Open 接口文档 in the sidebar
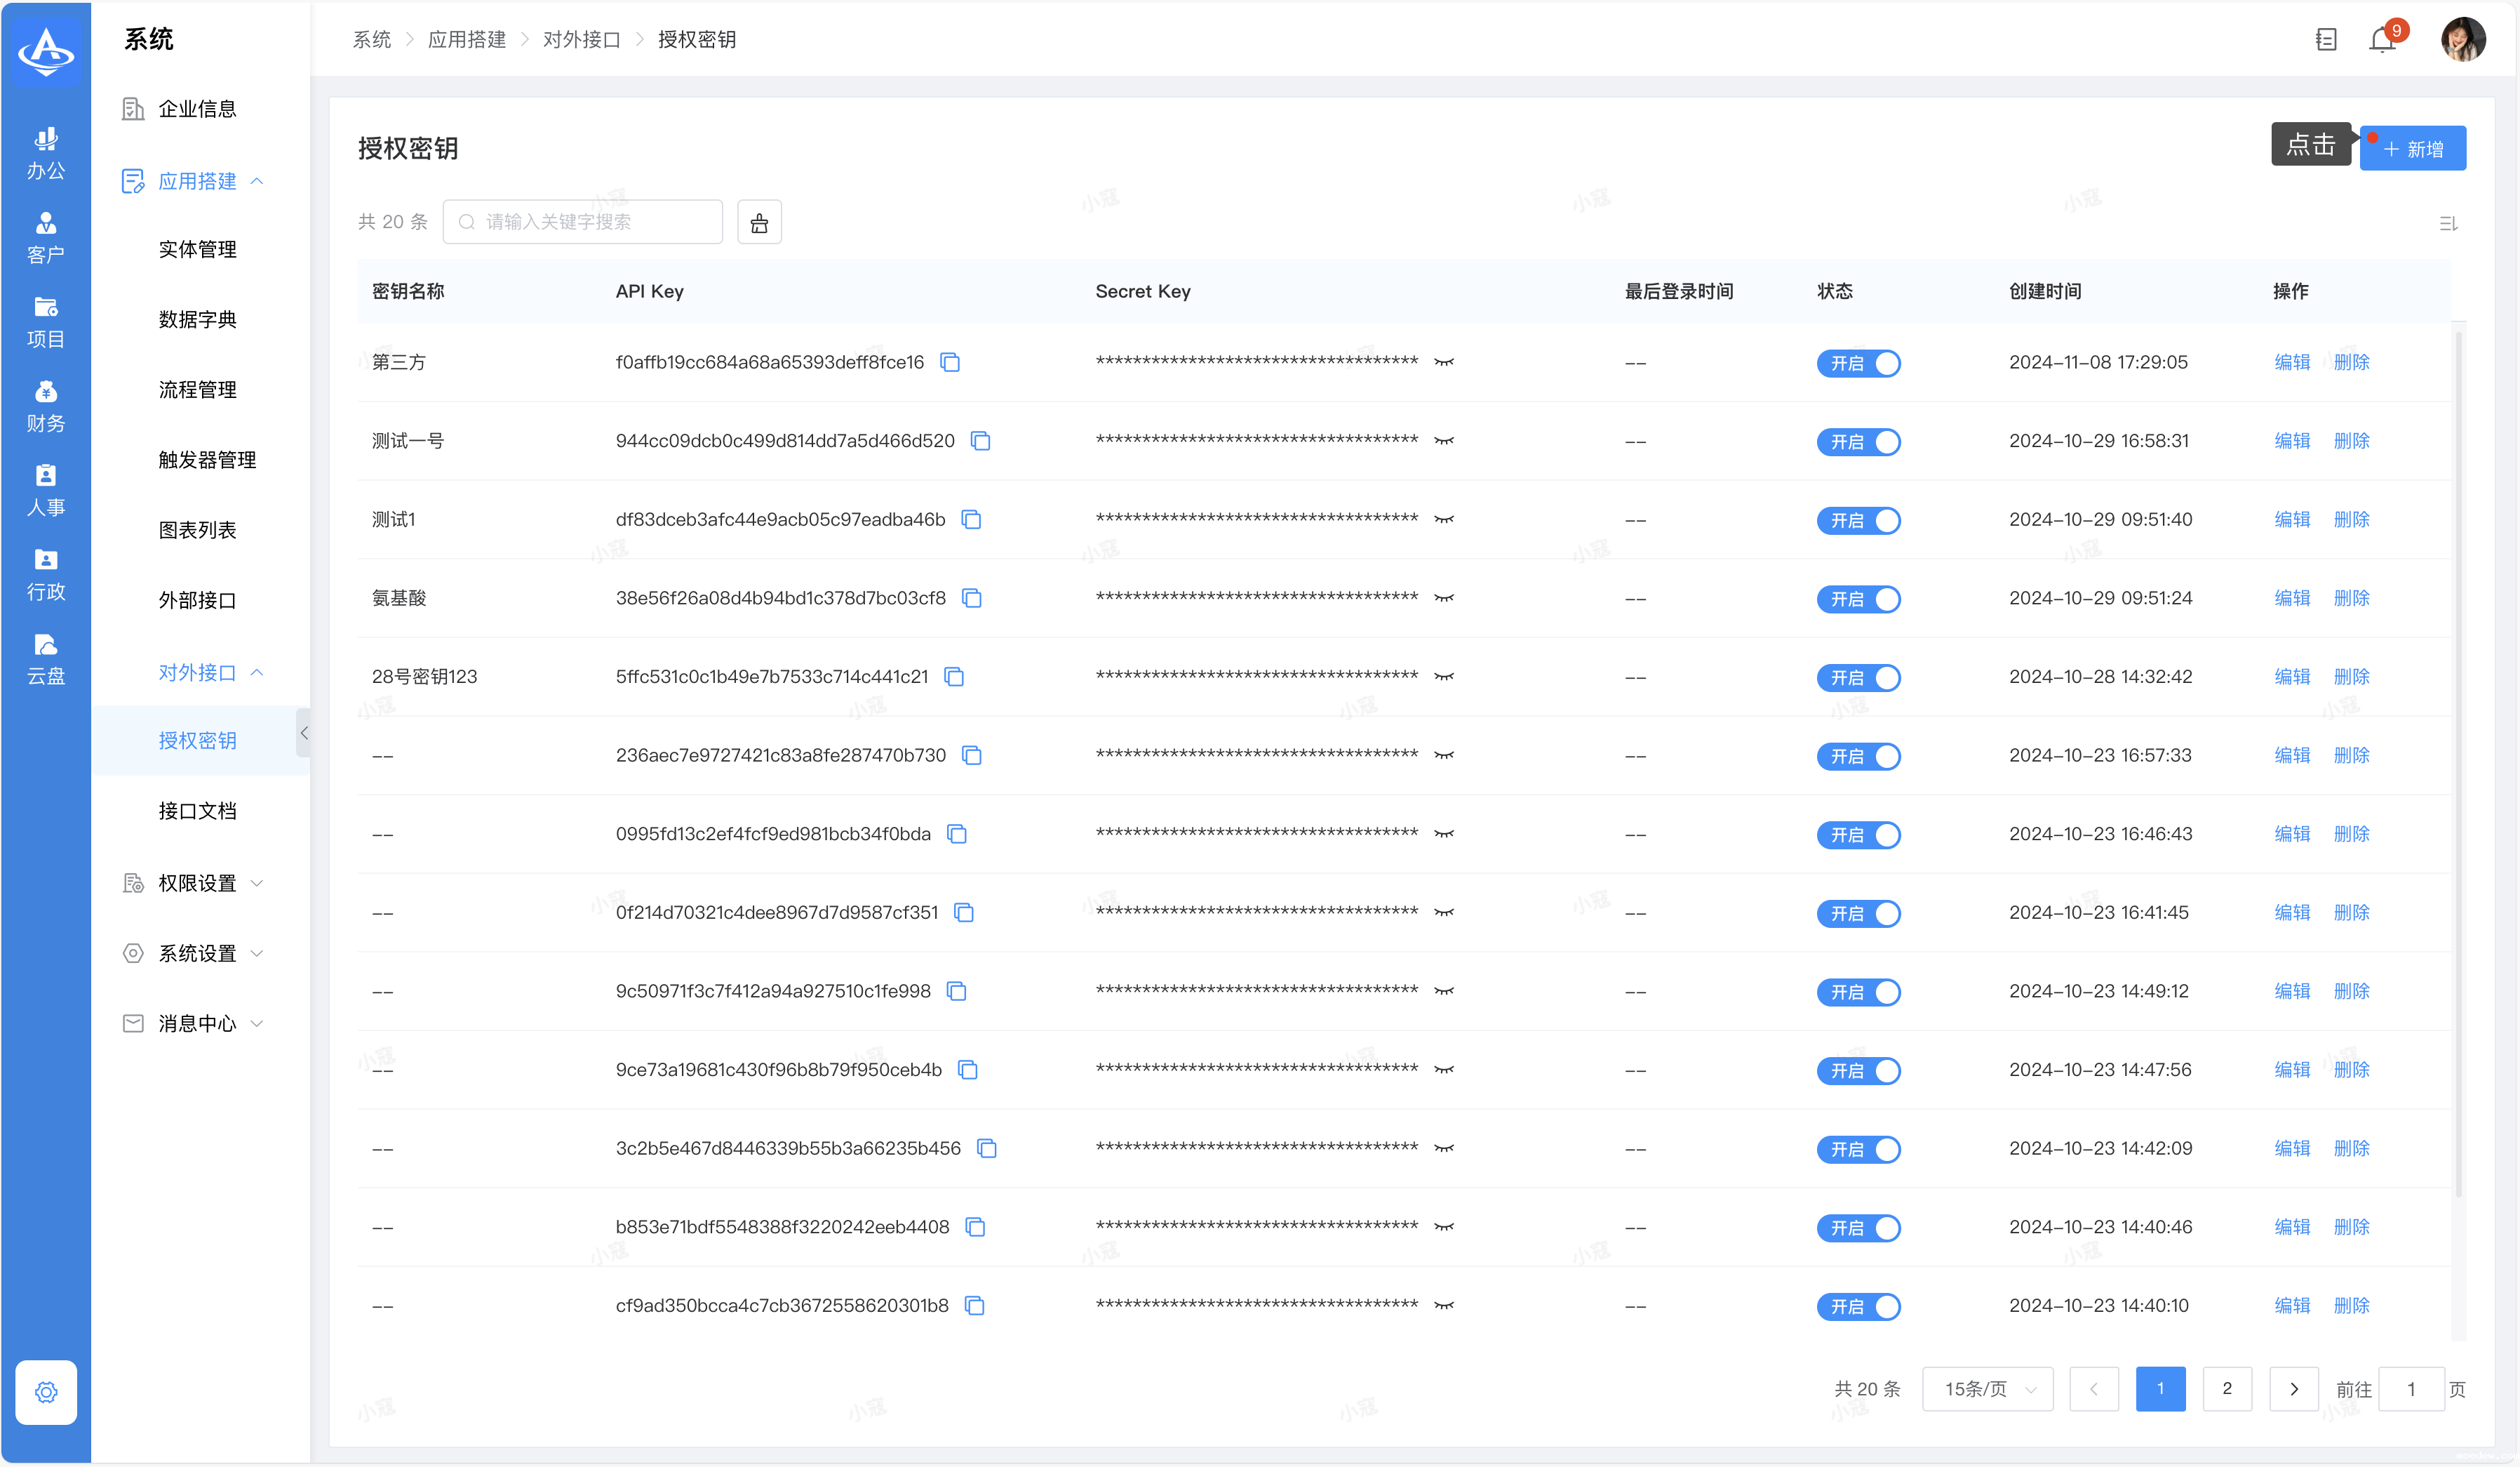The height and width of the screenshot is (1467, 2520). 197,811
